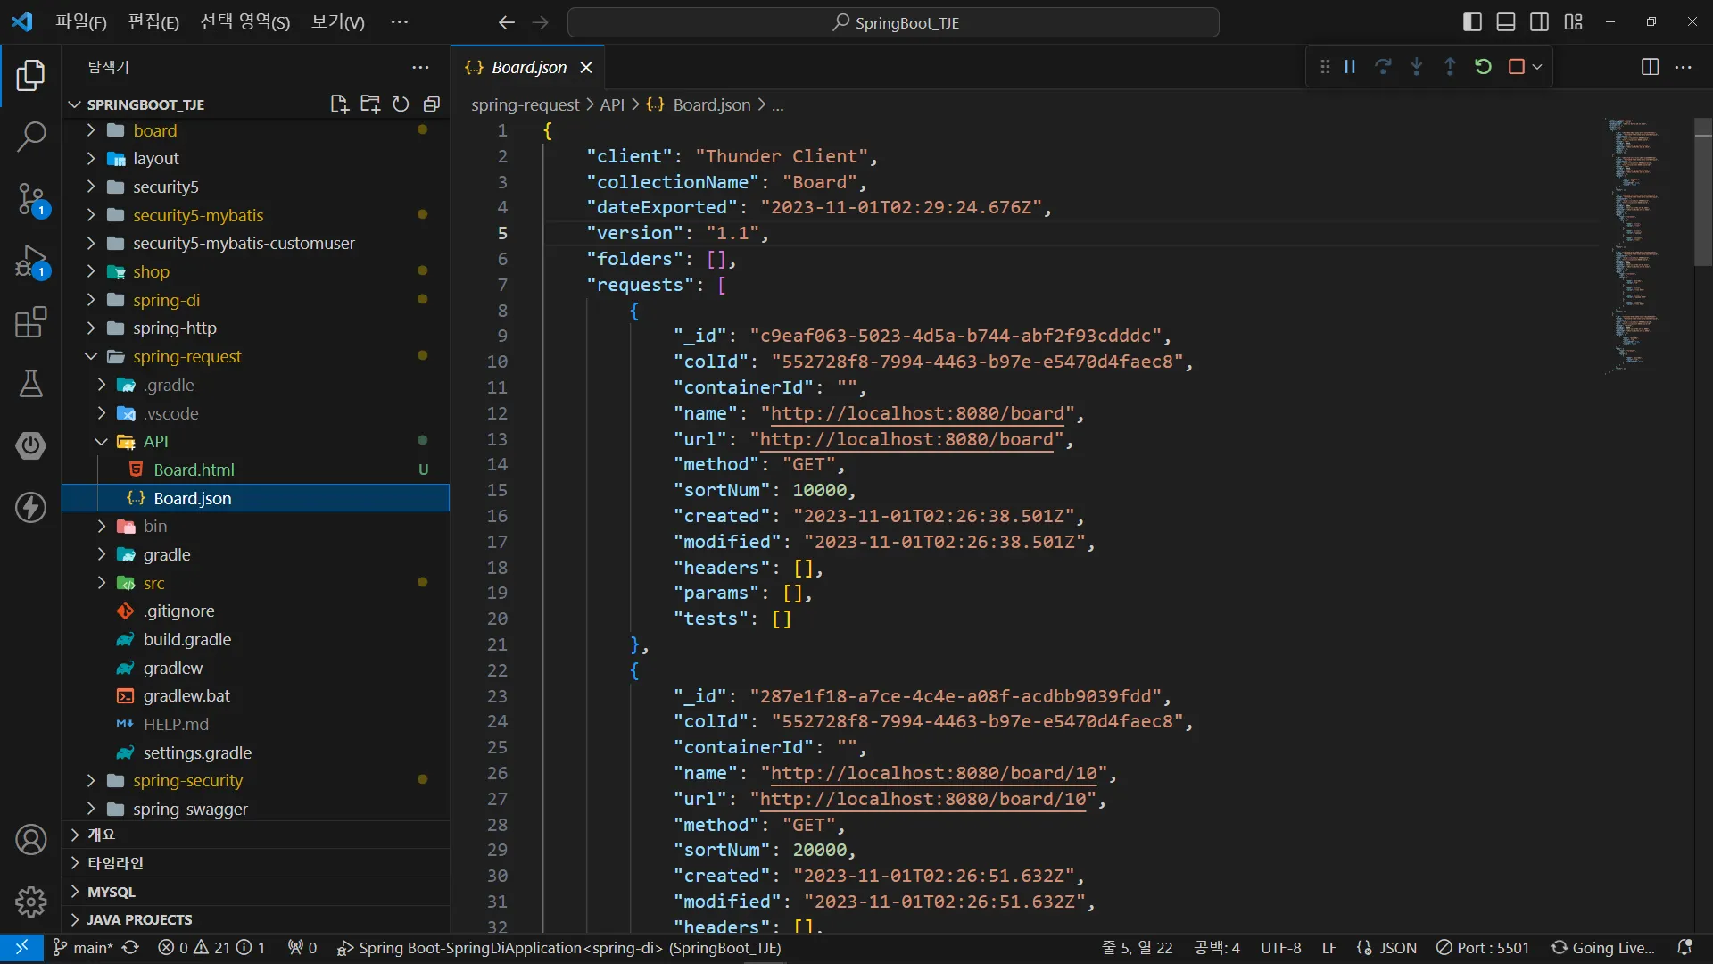Toggle the primary side bar layout

click(x=1473, y=22)
